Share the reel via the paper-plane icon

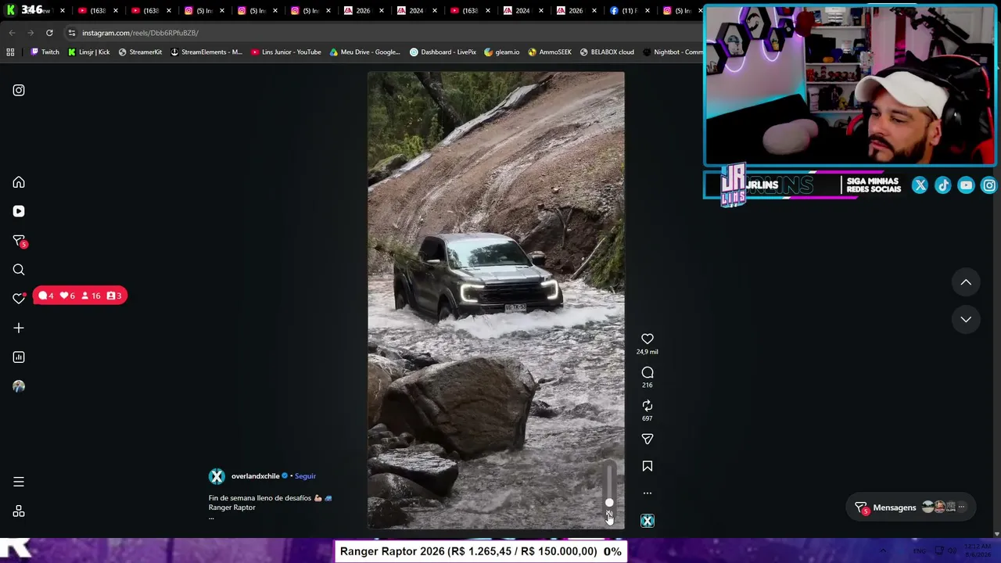click(x=648, y=439)
